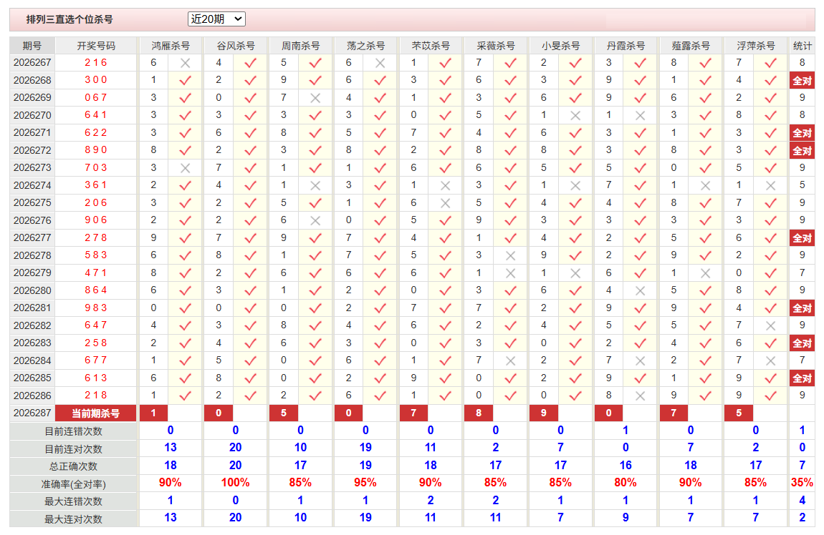Click the 100% accuracy value for 谷风杀号
The height and width of the screenshot is (535, 824).
(236, 483)
